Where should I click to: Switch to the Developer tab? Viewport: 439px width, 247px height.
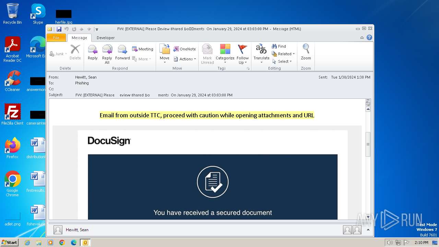tap(106, 38)
